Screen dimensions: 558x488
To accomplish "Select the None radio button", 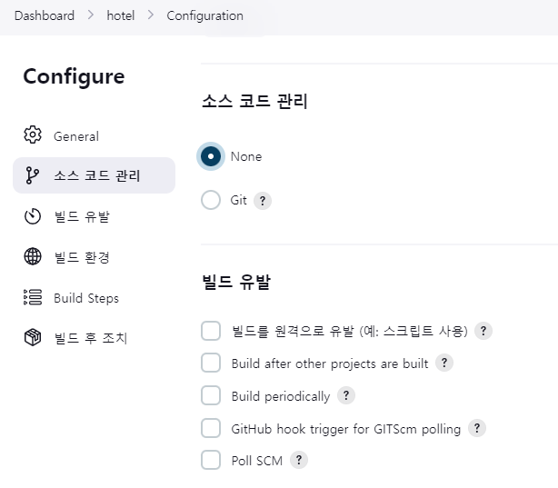I will [211, 156].
